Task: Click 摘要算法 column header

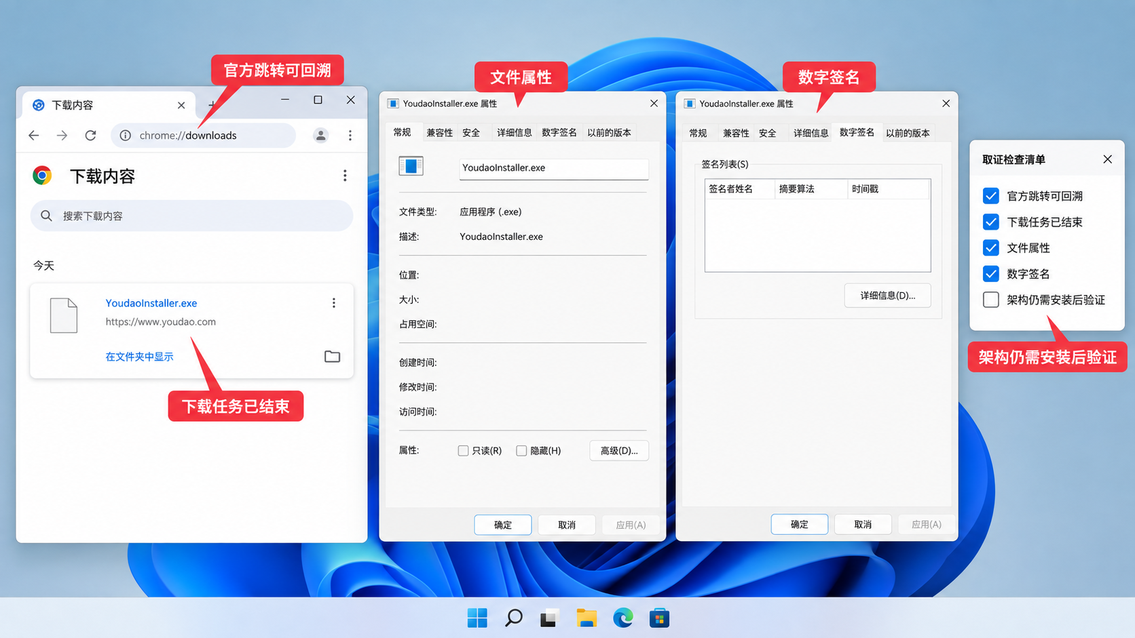Action: 811,189
